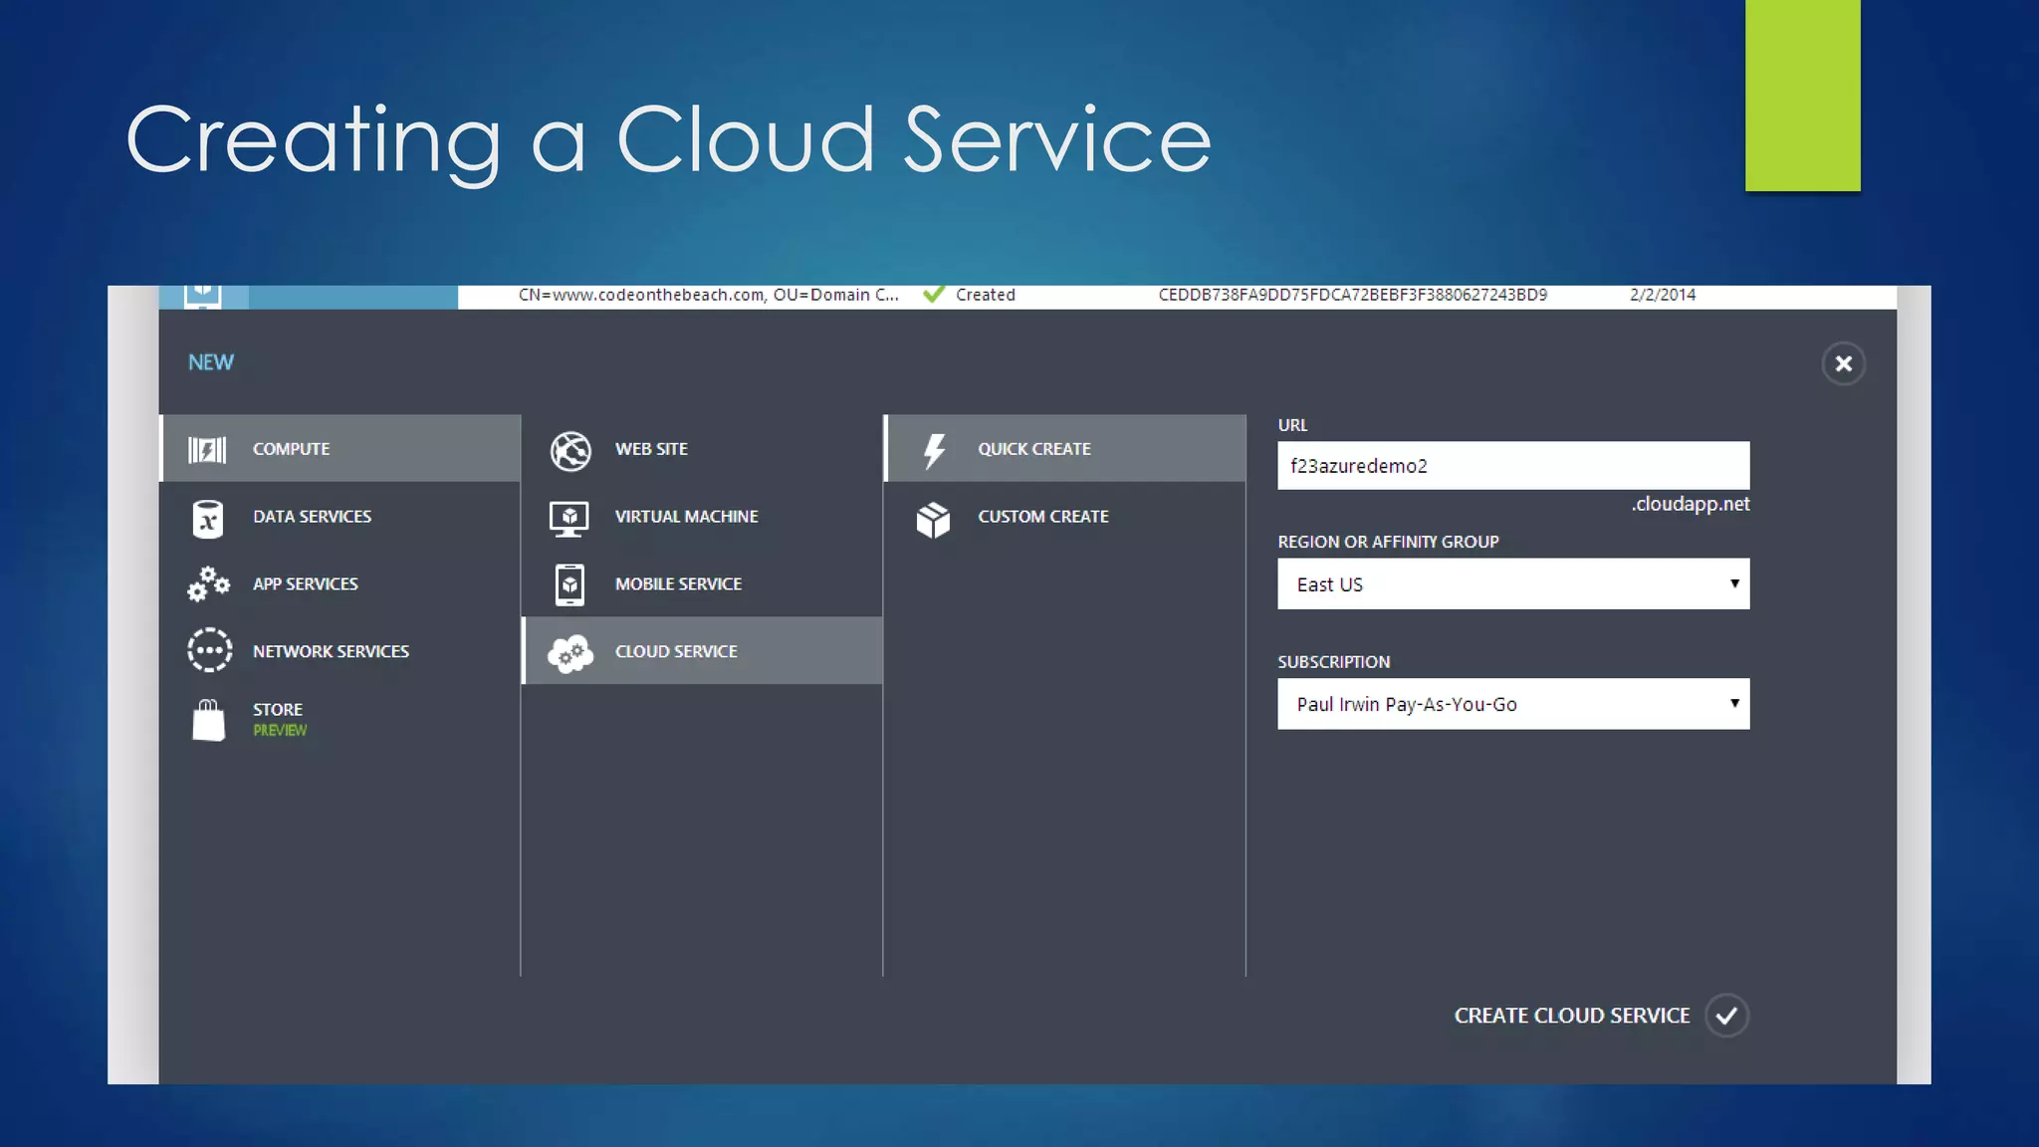Click the CREATE CLOUD SERVICE text
The height and width of the screenshot is (1147, 2039).
point(1571,1016)
